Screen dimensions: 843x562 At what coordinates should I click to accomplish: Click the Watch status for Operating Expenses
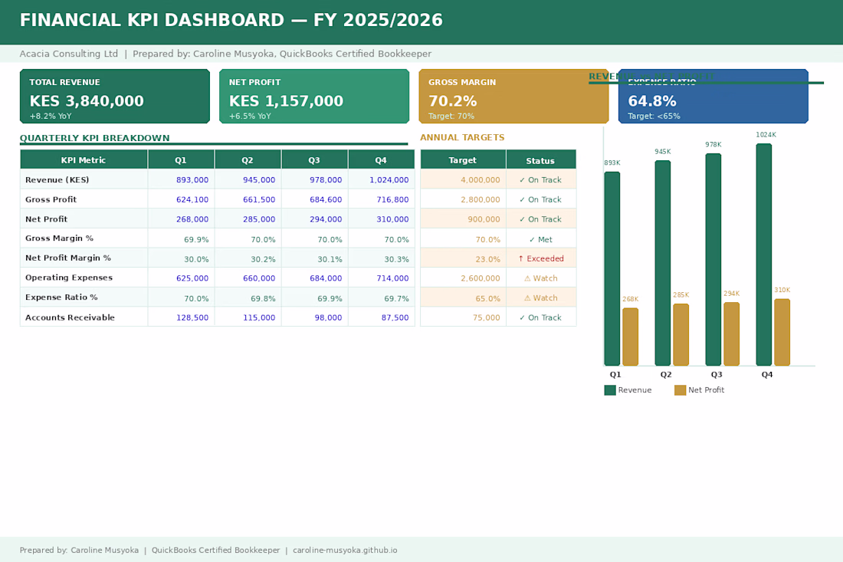(x=541, y=278)
